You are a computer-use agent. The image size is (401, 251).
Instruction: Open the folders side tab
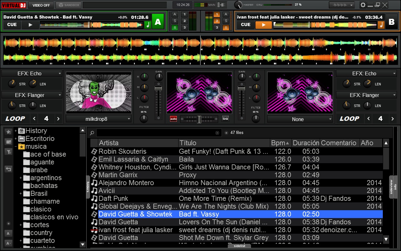point(88,187)
